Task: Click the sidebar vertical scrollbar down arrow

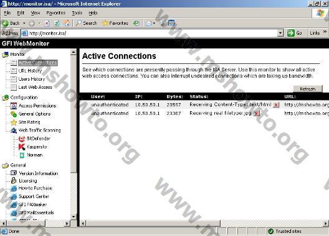Action: [x=74, y=217]
